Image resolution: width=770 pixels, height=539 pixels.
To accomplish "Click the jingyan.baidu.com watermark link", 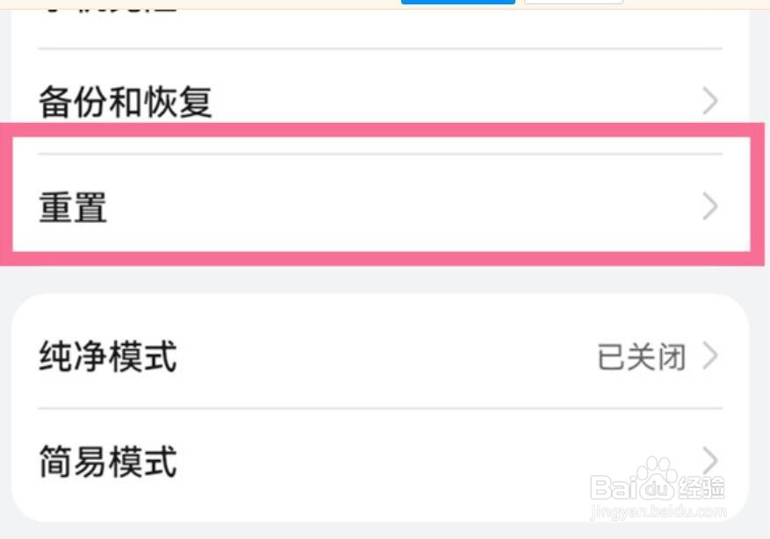I will 658,510.
